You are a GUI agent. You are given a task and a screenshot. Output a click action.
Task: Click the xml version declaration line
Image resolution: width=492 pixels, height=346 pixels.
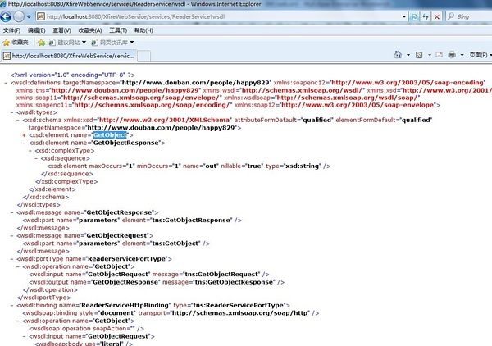[73, 75]
